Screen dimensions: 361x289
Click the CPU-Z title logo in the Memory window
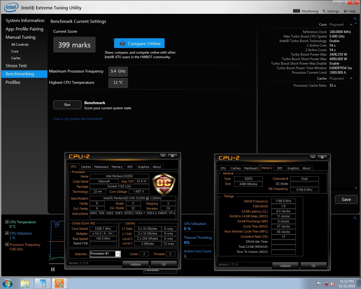point(229,158)
